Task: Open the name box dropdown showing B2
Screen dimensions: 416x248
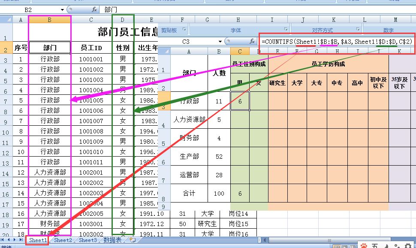Action: coord(62,10)
